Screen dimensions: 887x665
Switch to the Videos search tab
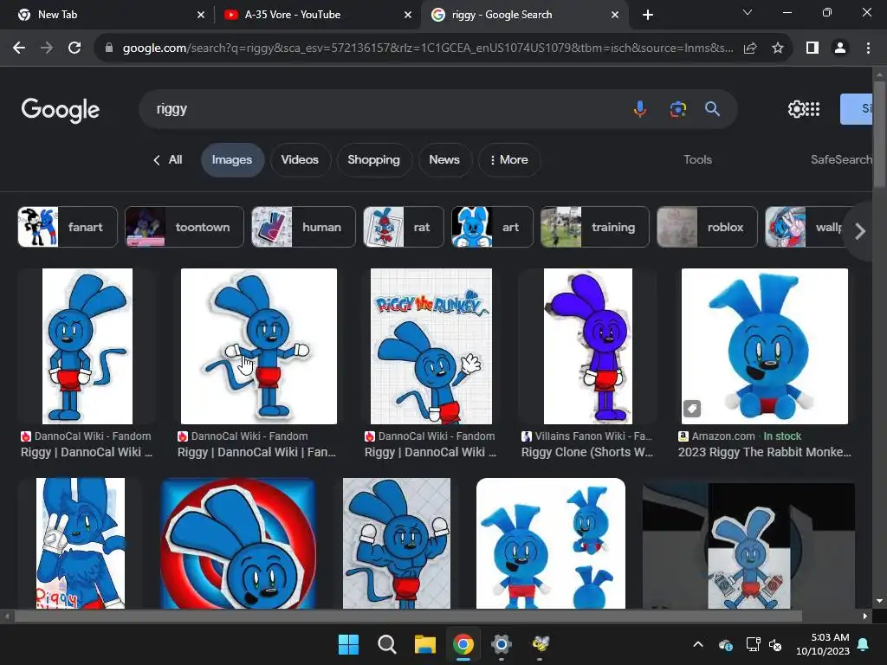[x=300, y=160]
